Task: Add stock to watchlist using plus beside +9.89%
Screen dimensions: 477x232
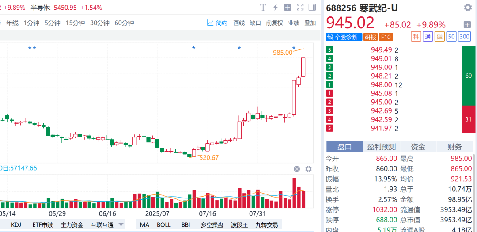Action: 467,25
